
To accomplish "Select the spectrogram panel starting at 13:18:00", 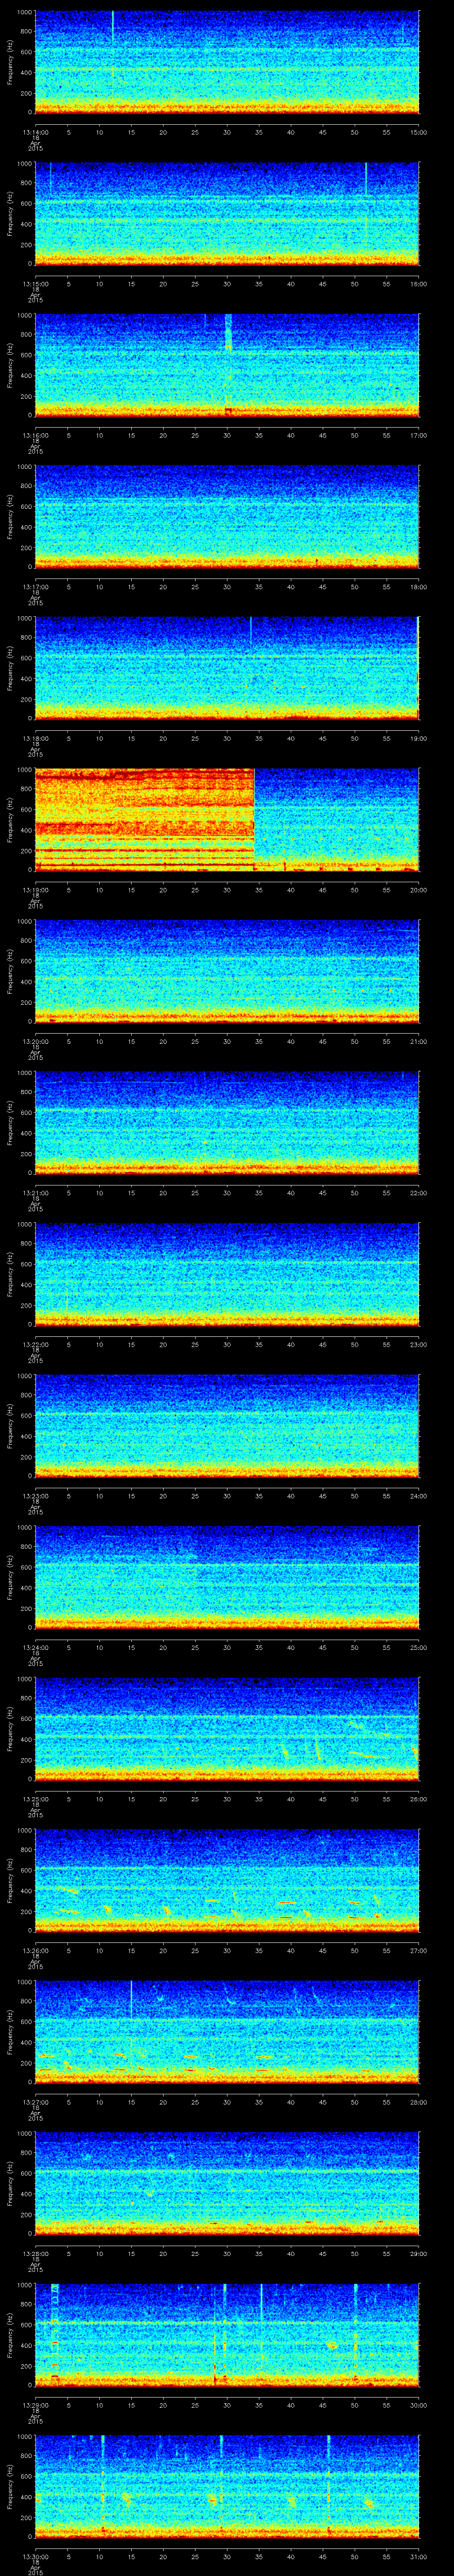I will (227, 668).
